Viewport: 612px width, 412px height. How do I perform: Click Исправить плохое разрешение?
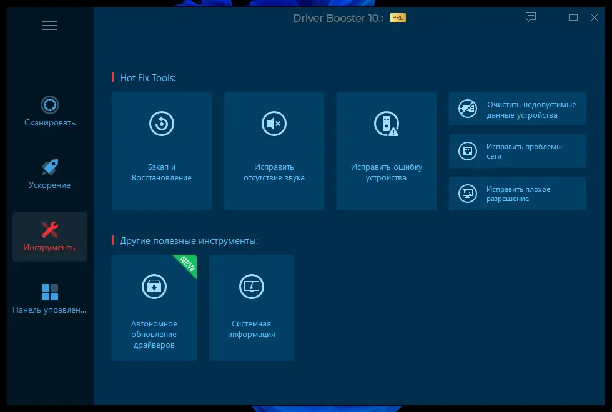(518, 194)
